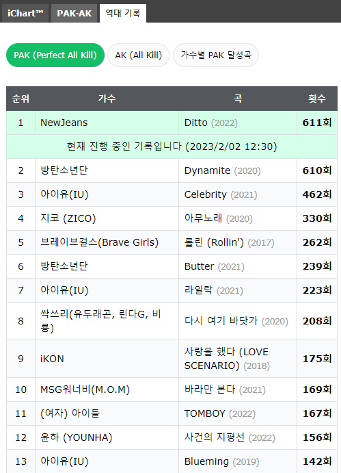Select 방탄소년단 in the Butter row

point(107,266)
